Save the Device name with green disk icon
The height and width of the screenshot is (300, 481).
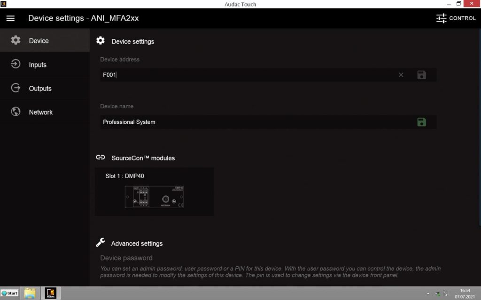click(x=421, y=122)
